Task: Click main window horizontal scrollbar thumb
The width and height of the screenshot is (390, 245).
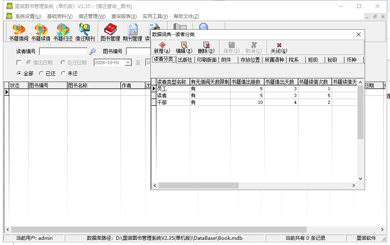Action: point(159,230)
